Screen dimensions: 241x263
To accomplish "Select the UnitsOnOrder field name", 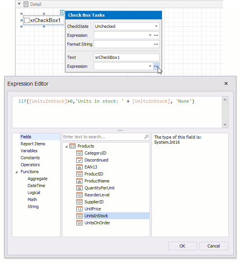I will (x=97, y=223).
